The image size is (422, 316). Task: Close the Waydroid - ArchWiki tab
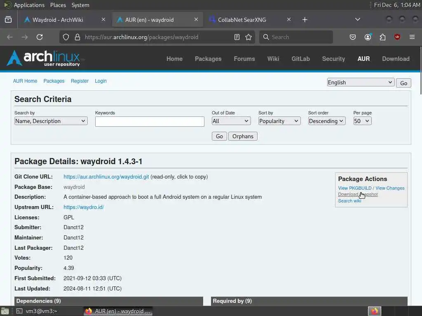click(x=103, y=19)
